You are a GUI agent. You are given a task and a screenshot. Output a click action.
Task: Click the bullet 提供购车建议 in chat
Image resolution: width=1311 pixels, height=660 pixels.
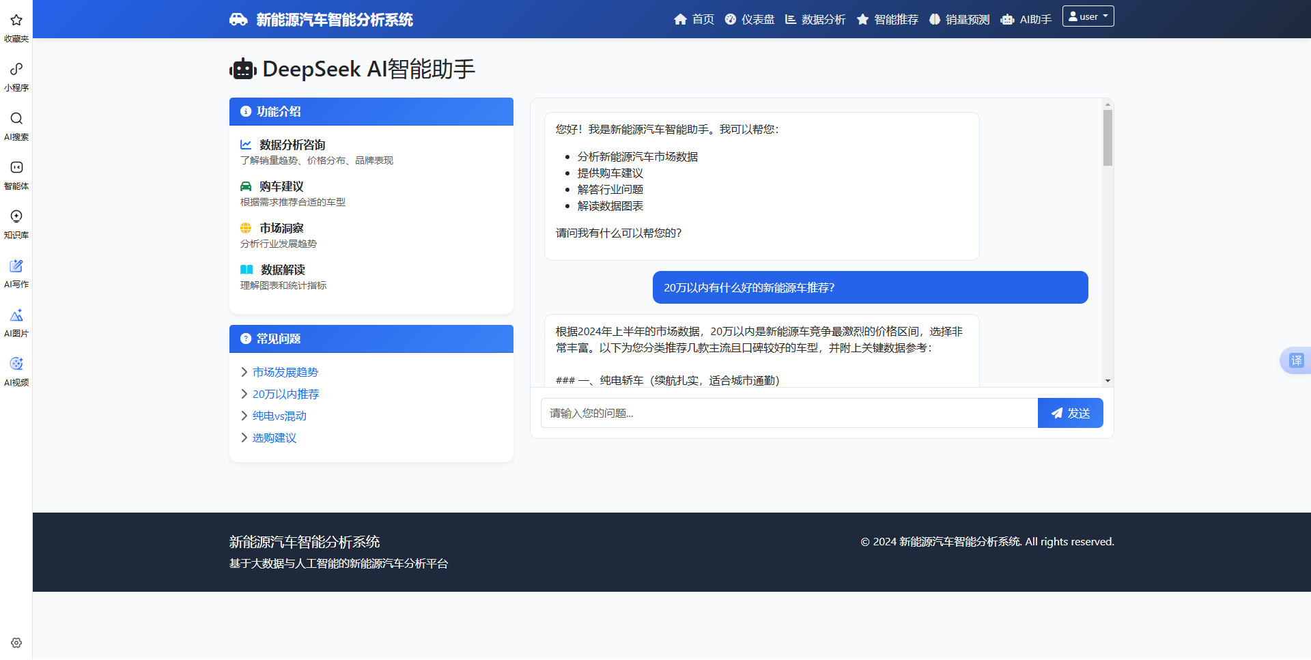[610, 173]
